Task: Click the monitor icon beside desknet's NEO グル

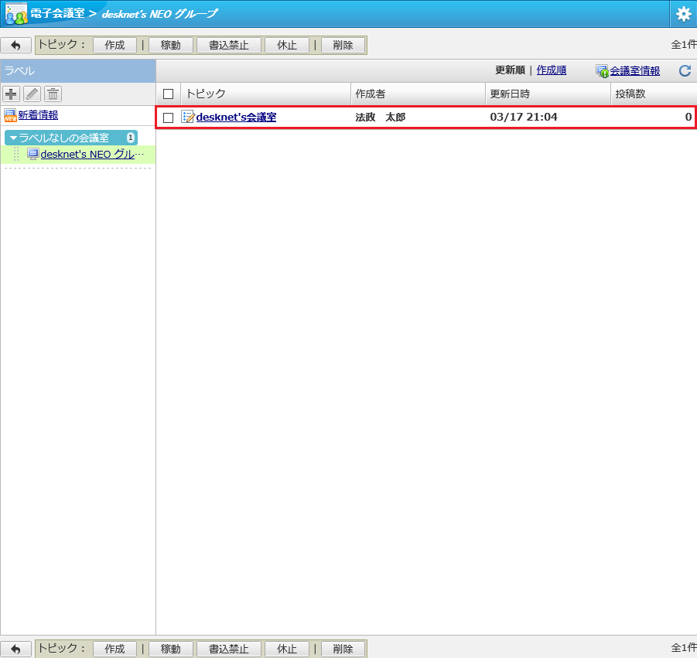Action: 33,154
